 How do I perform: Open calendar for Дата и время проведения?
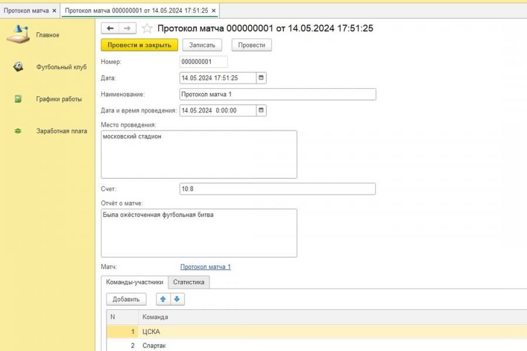261,110
